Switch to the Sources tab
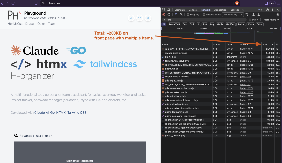 (x=235, y=10)
